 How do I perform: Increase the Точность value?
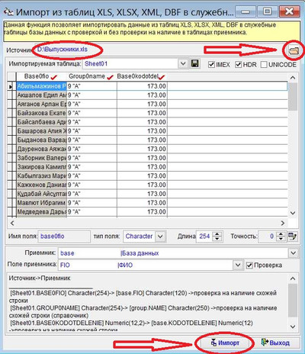click(x=281, y=234)
